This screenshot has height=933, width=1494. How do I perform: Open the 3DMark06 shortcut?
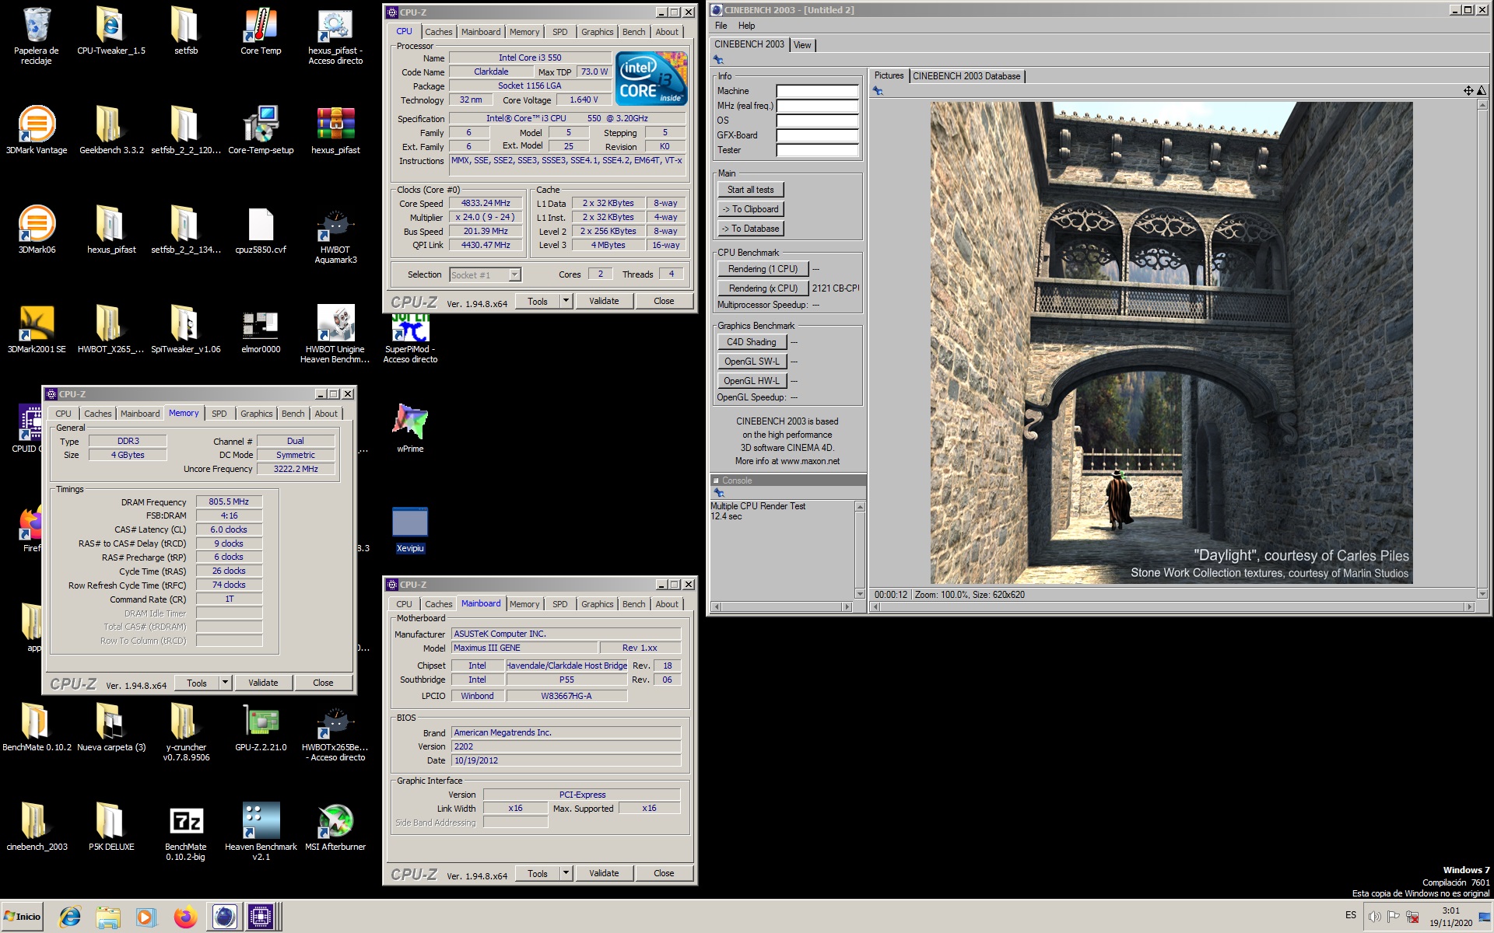[37, 229]
